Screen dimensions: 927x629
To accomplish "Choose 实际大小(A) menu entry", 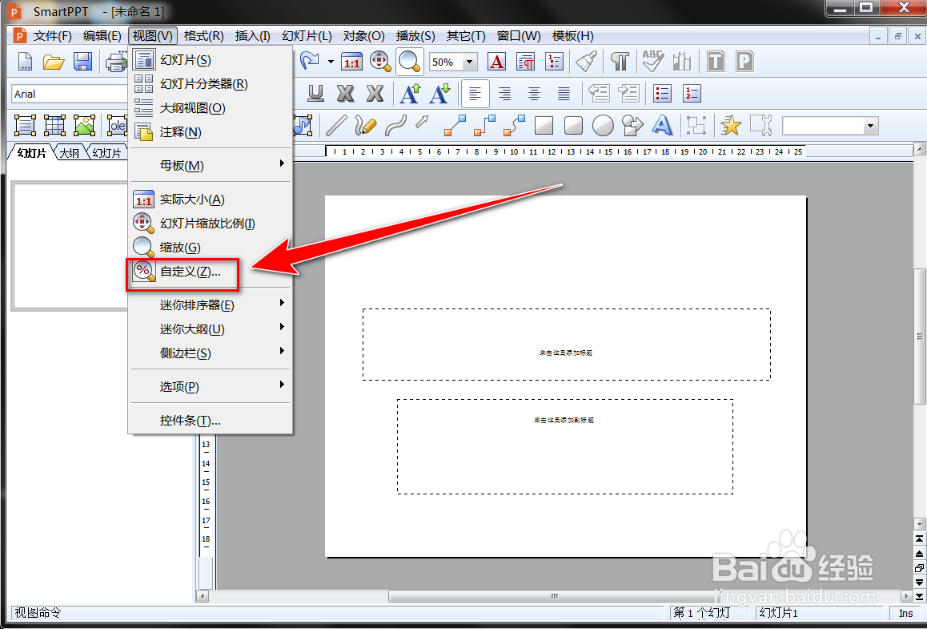I will [211, 200].
